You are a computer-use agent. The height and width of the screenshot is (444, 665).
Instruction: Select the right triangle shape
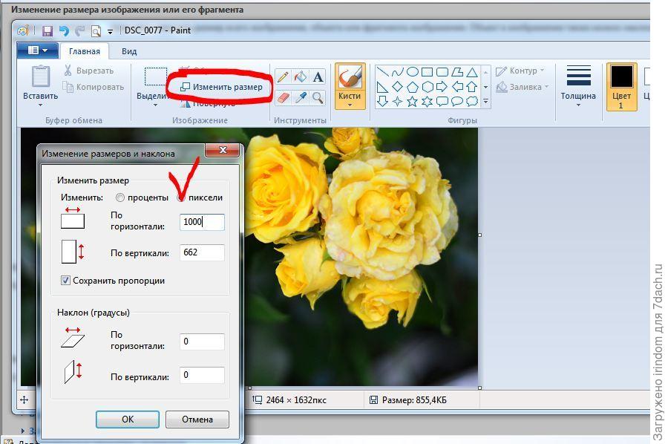click(x=382, y=88)
